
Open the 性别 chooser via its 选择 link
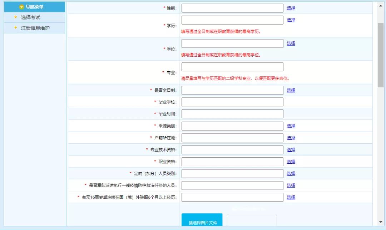point(291,7)
